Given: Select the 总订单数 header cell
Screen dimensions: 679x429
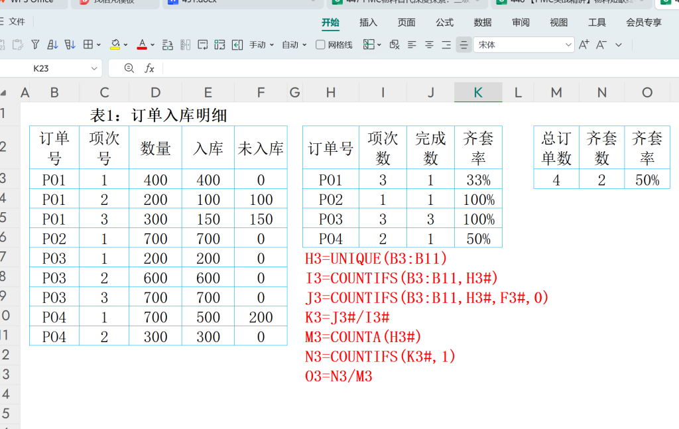Looking at the screenshot, I should pos(556,148).
